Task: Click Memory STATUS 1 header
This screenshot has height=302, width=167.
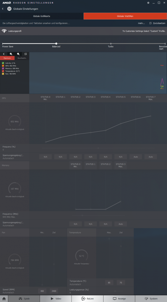Action: 91,164
